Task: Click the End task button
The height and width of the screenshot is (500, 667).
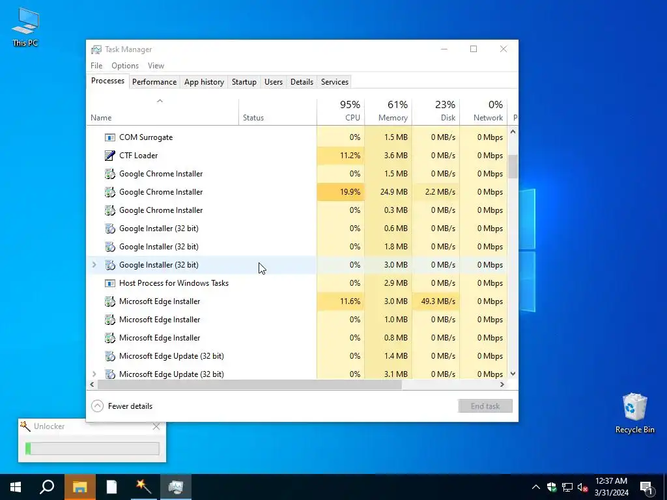Action: click(x=485, y=406)
